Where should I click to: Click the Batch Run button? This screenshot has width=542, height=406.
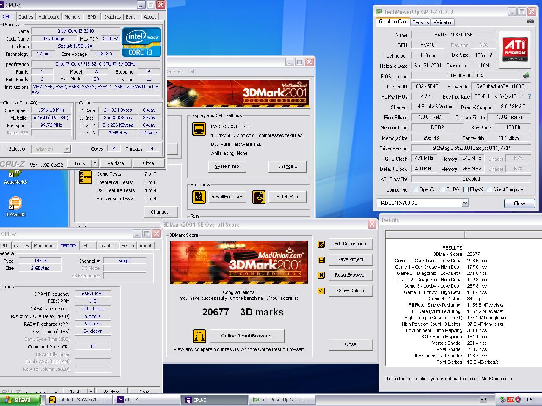[x=287, y=197]
